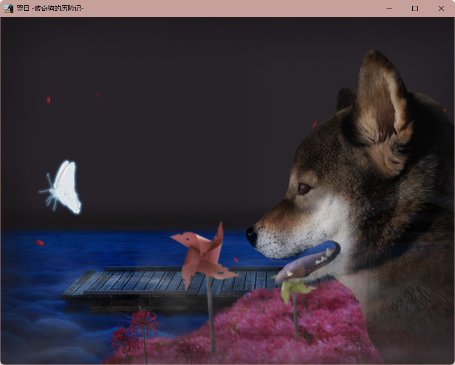This screenshot has width=455, height=365.
Task: Click the window title 翌日 -波奇狗的历险记-
Action: [x=50, y=8]
